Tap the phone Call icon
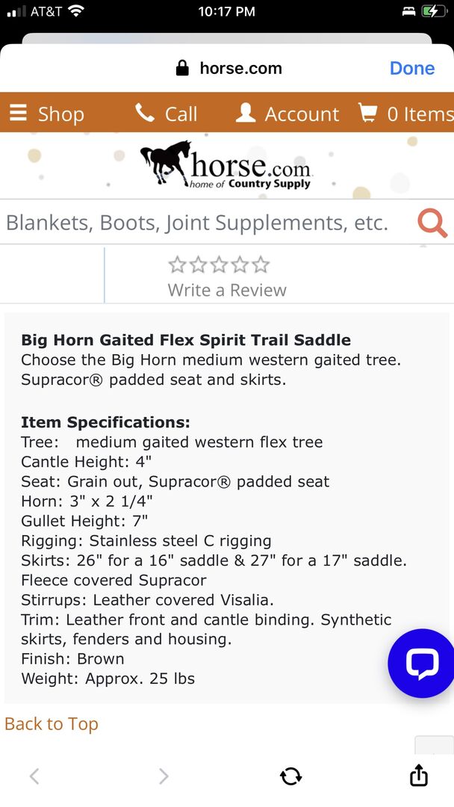Screen dimensions: 454x807 (144, 113)
